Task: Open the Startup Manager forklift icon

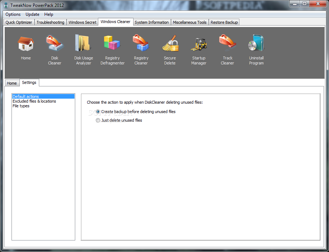Action: tap(199, 44)
